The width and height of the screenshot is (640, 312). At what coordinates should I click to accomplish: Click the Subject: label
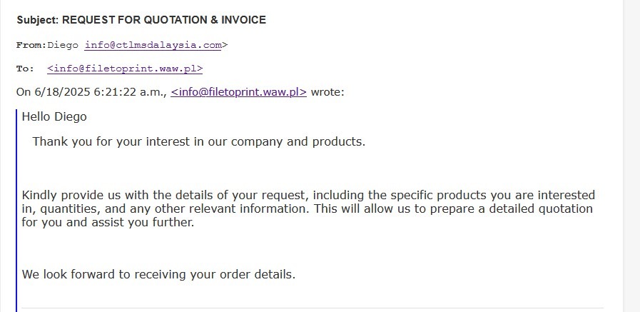38,19
